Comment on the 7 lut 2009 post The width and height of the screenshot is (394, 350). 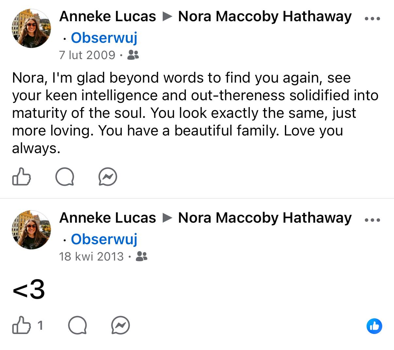click(65, 177)
